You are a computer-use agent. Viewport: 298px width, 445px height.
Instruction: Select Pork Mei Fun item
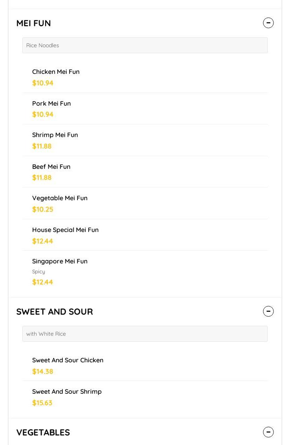[x=51, y=104]
